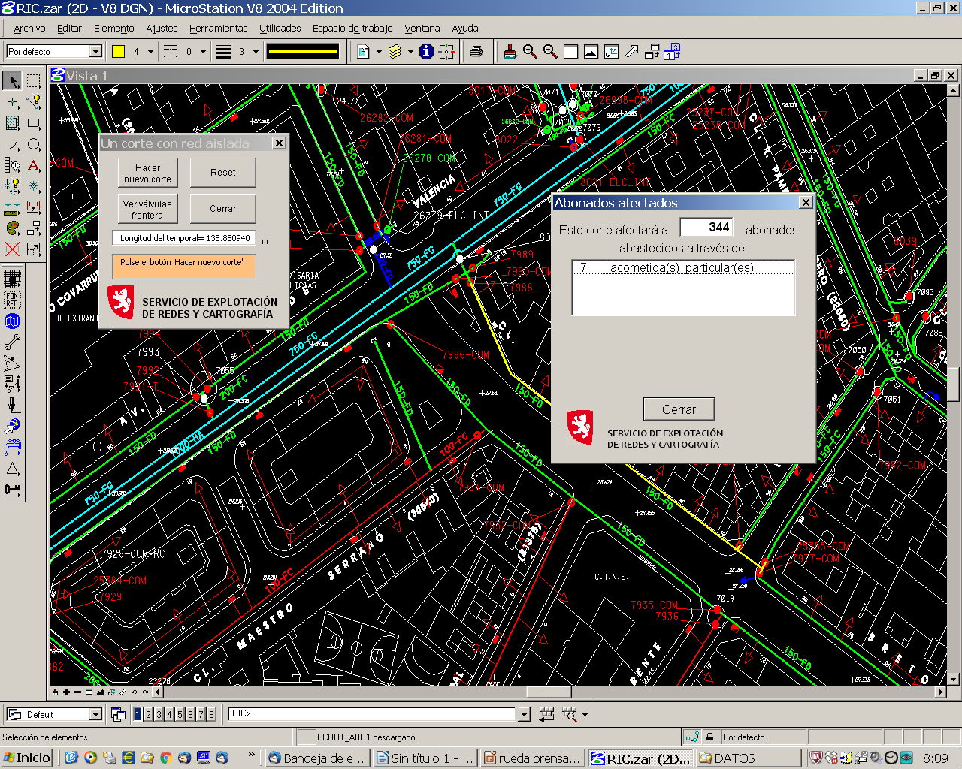This screenshot has width=962, height=769.
Task: Click the Change Attributes palette icon
Action: [x=12, y=228]
